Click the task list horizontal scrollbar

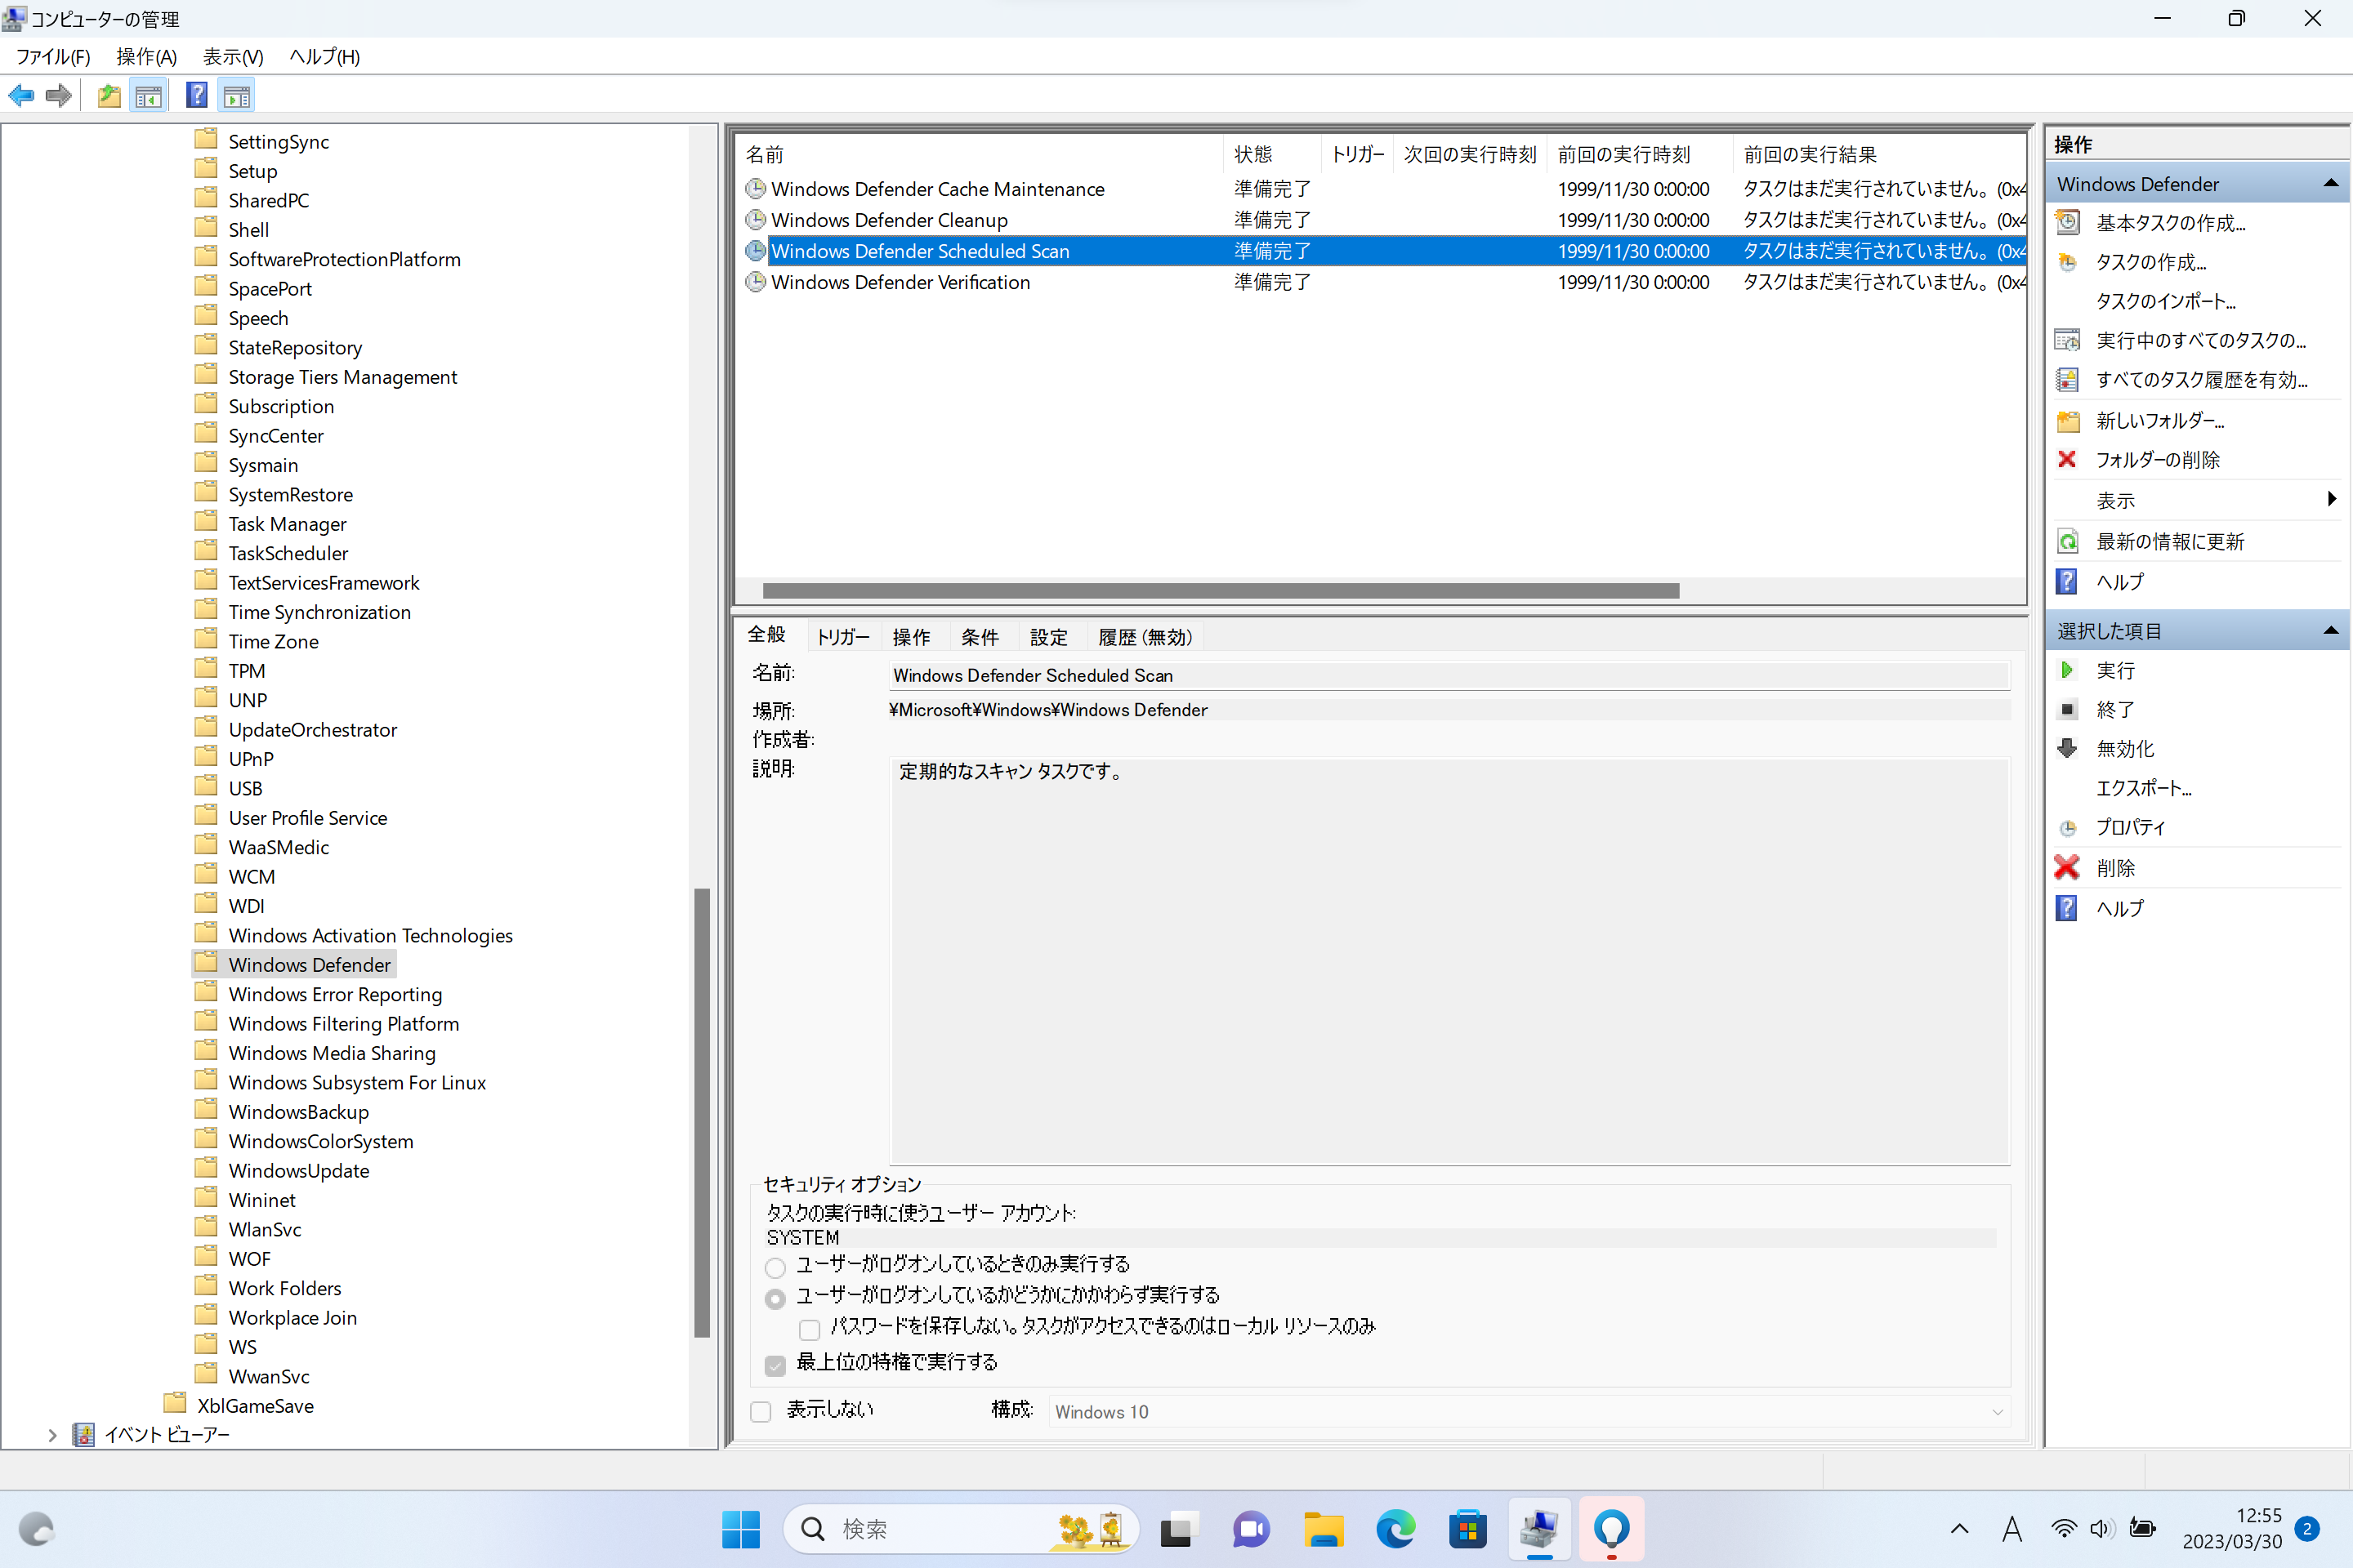1221,591
